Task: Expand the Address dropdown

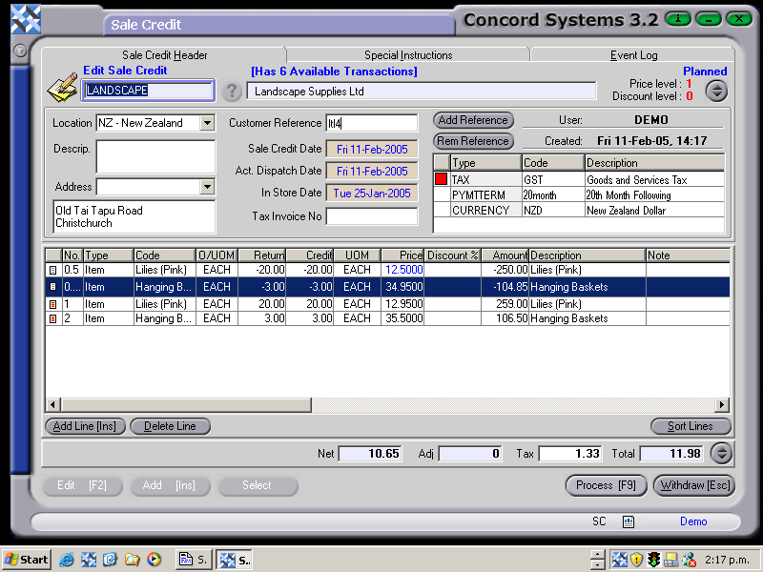Action: [208, 187]
